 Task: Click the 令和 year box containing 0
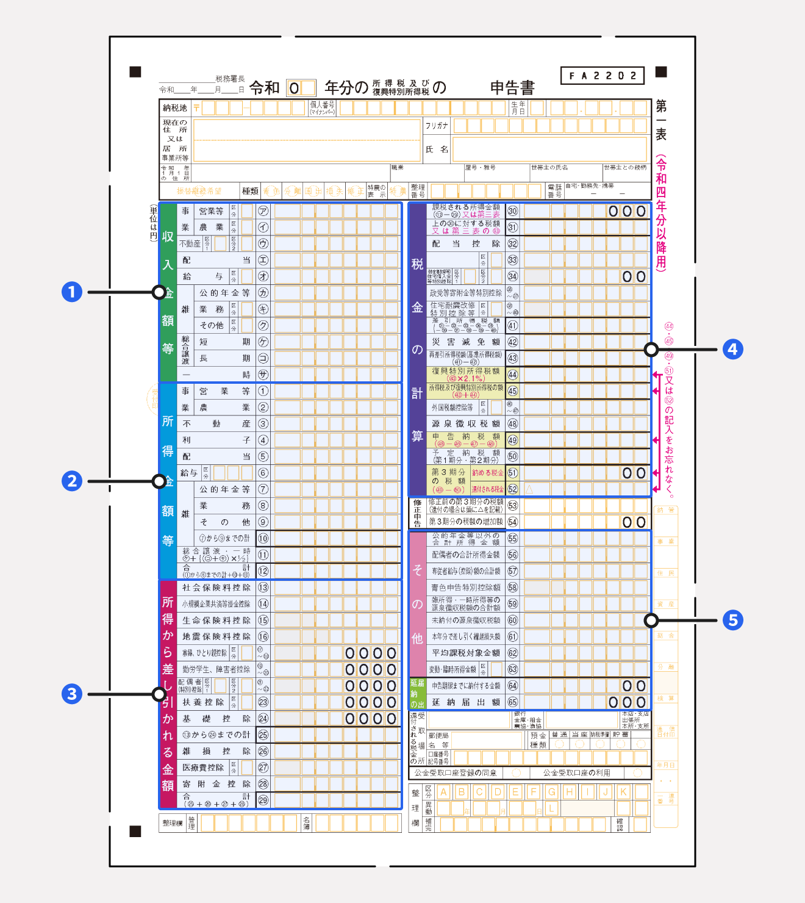294,88
